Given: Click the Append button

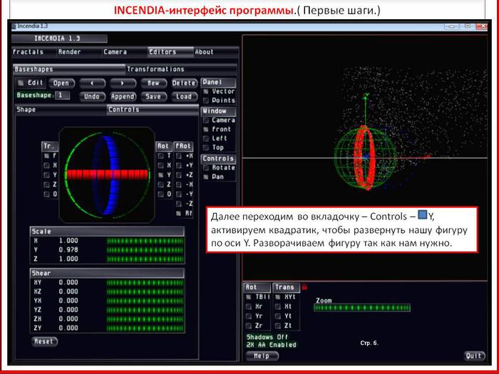Looking at the screenshot, I should pyautogui.click(x=123, y=96).
